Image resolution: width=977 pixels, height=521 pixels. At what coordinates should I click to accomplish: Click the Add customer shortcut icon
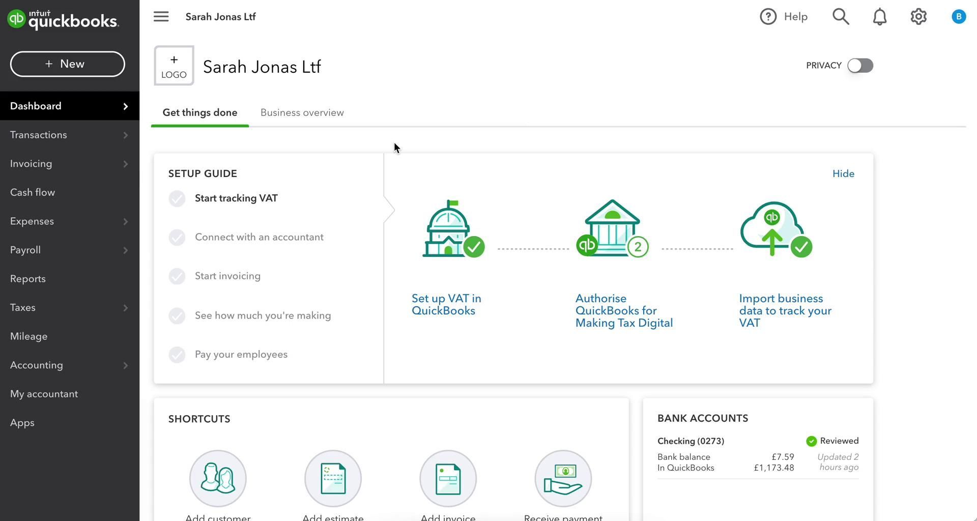pos(218,478)
